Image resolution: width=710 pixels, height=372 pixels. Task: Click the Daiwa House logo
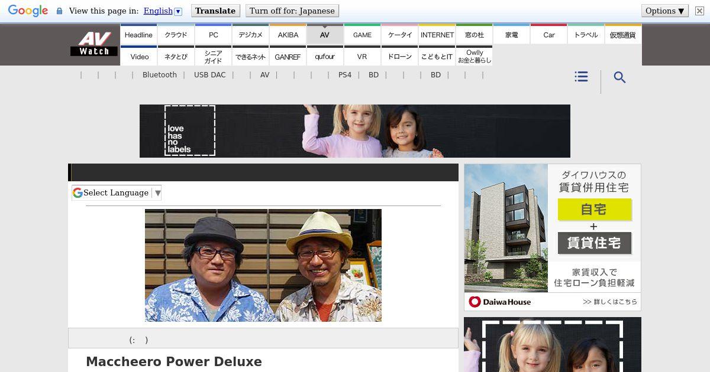pos(500,302)
